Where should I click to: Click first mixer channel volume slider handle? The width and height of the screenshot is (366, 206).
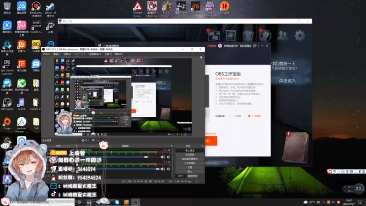click(146, 157)
